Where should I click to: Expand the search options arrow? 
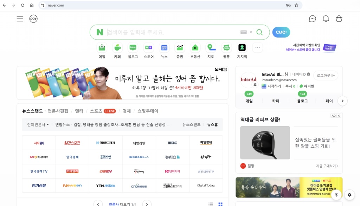(x=251, y=32)
